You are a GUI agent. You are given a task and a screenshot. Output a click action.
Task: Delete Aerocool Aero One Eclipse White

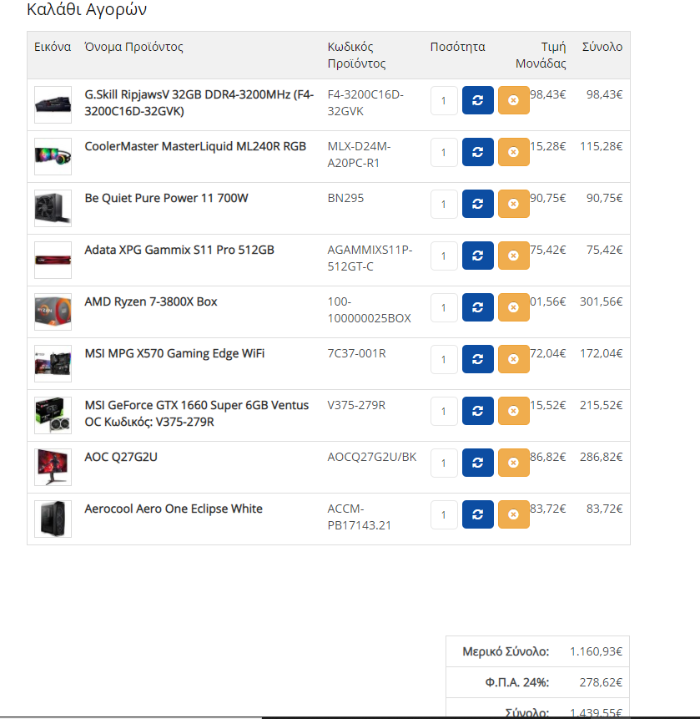point(514,514)
